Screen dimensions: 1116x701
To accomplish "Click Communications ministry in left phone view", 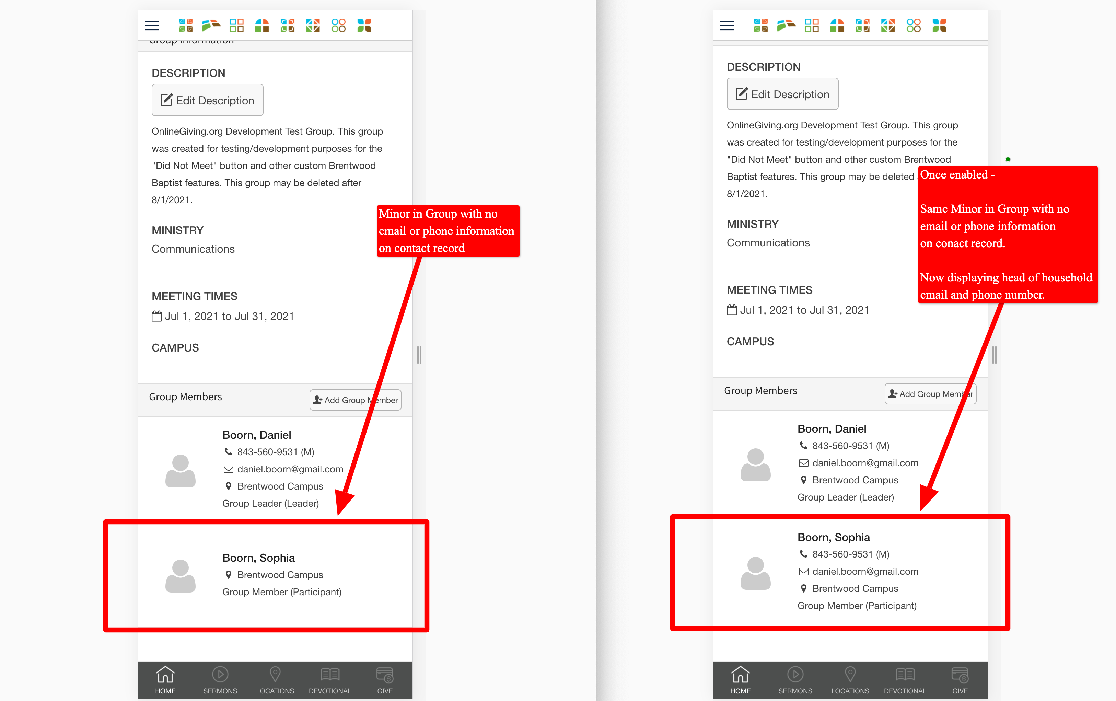I will (x=193, y=249).
